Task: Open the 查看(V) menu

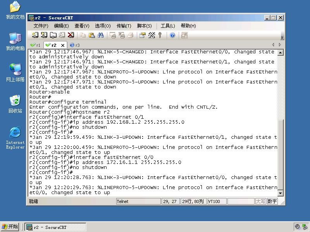Action: point(82,26)
